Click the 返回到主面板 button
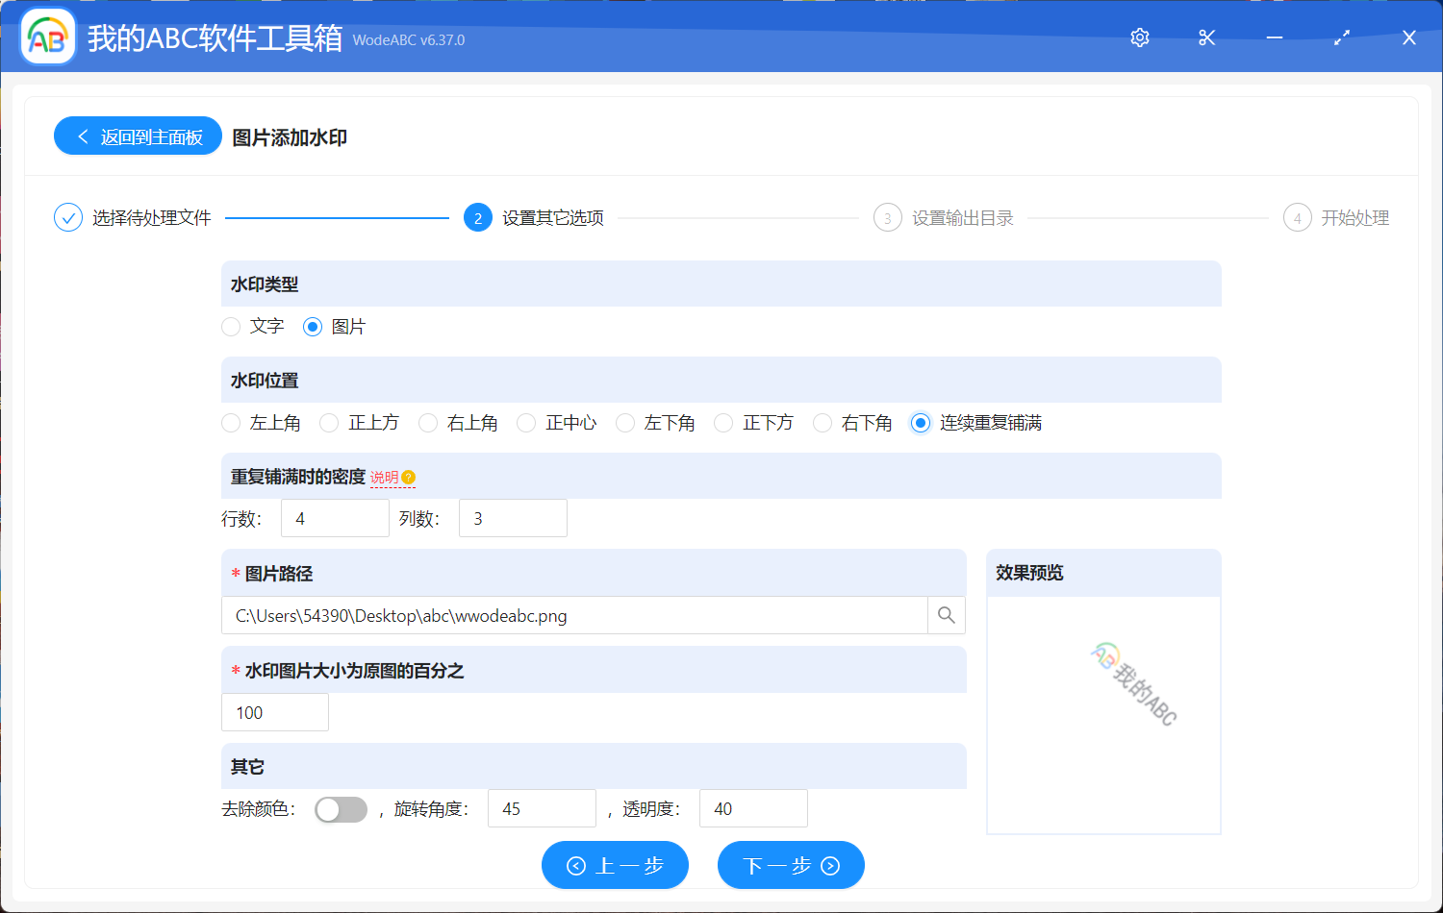Screen dimensions: 1443x913 click(138, 136)
